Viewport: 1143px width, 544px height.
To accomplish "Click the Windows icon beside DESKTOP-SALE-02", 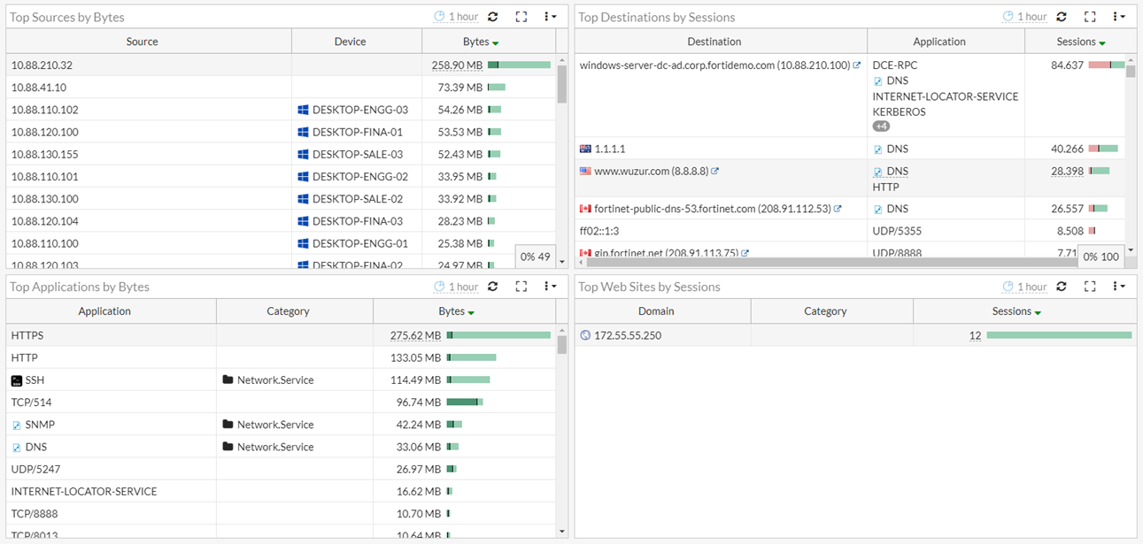I will tap(303, 199).
